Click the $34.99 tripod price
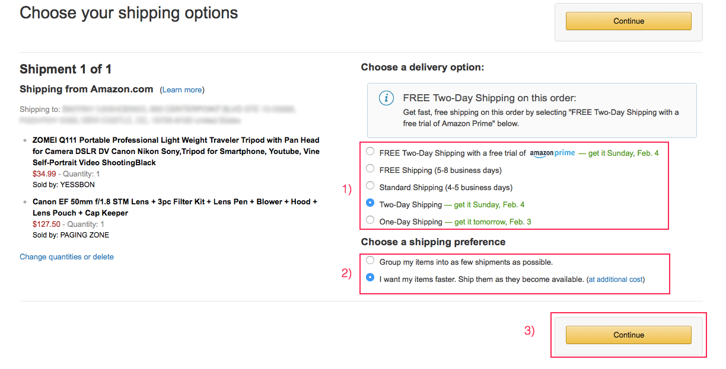The height and width of the screenshot is (369, 726). tap(44, 174)
